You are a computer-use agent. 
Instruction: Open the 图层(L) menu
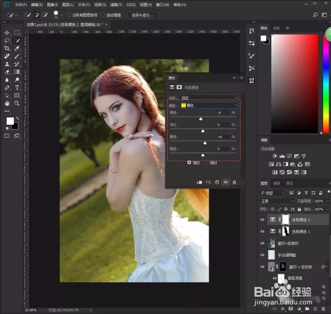point(68,5)
